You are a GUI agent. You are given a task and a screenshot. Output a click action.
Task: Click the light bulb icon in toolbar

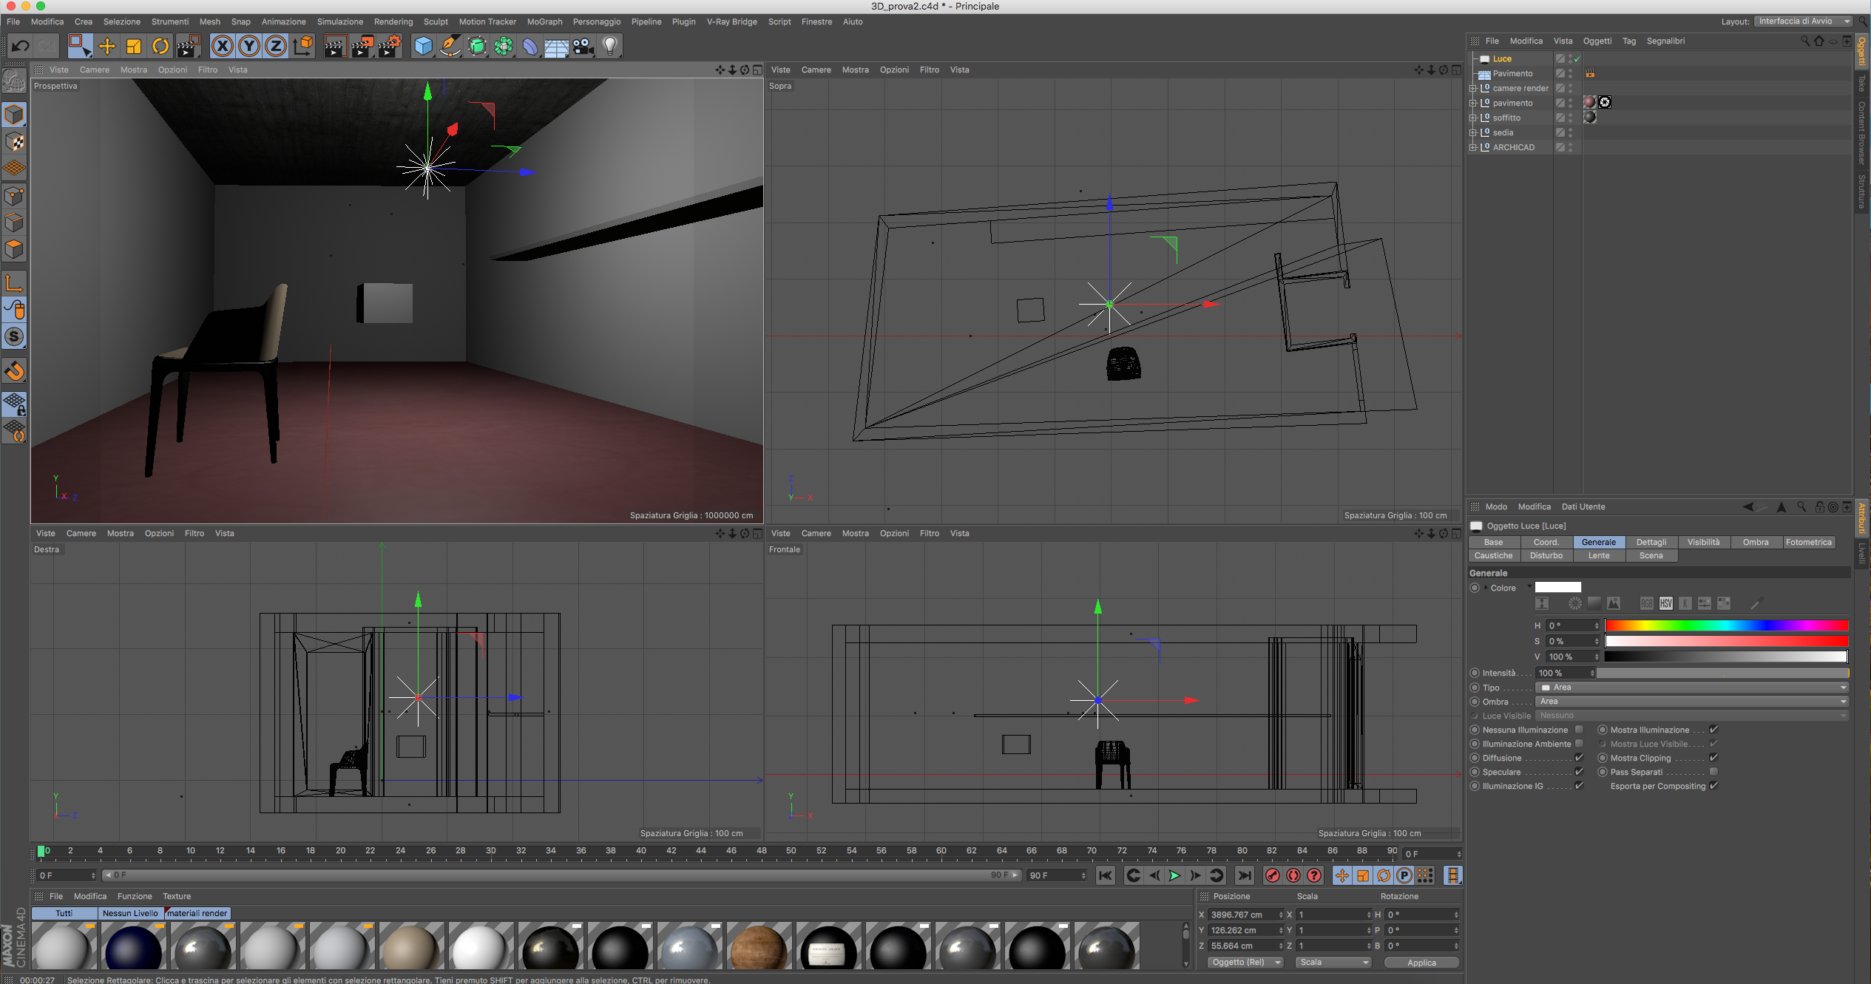click(609, 47)
